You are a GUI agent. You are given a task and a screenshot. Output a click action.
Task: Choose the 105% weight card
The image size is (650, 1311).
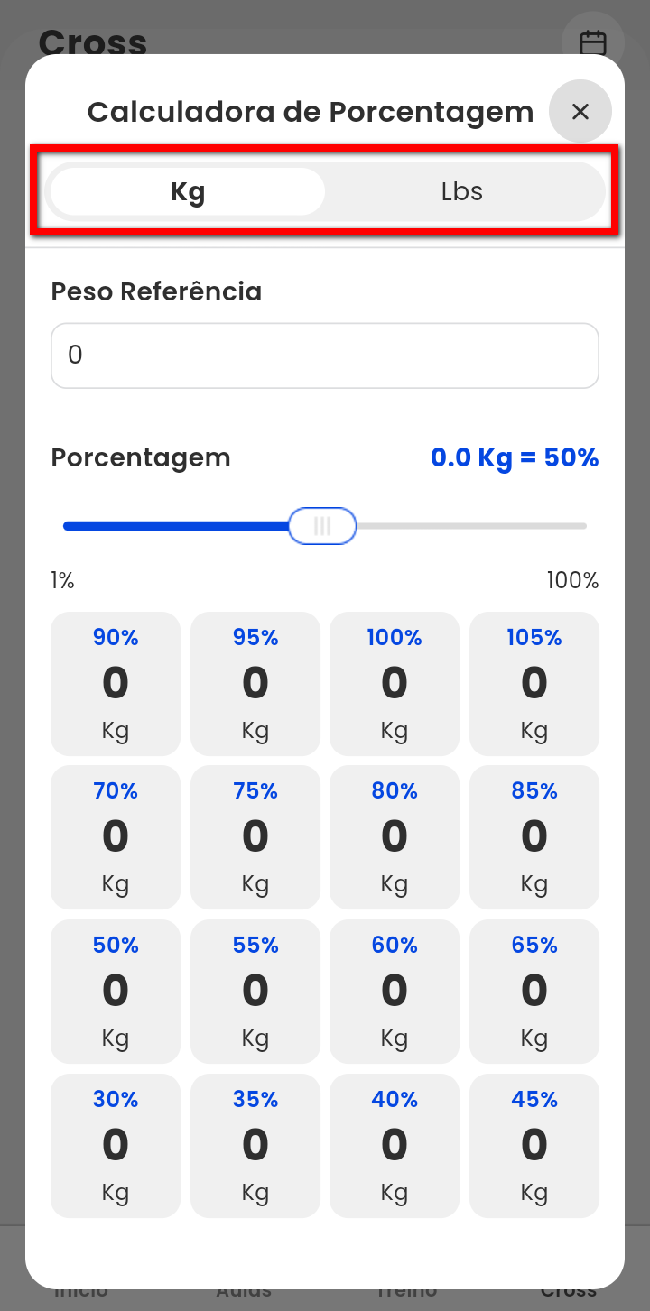pyautogui.click(x=534, y=683)
